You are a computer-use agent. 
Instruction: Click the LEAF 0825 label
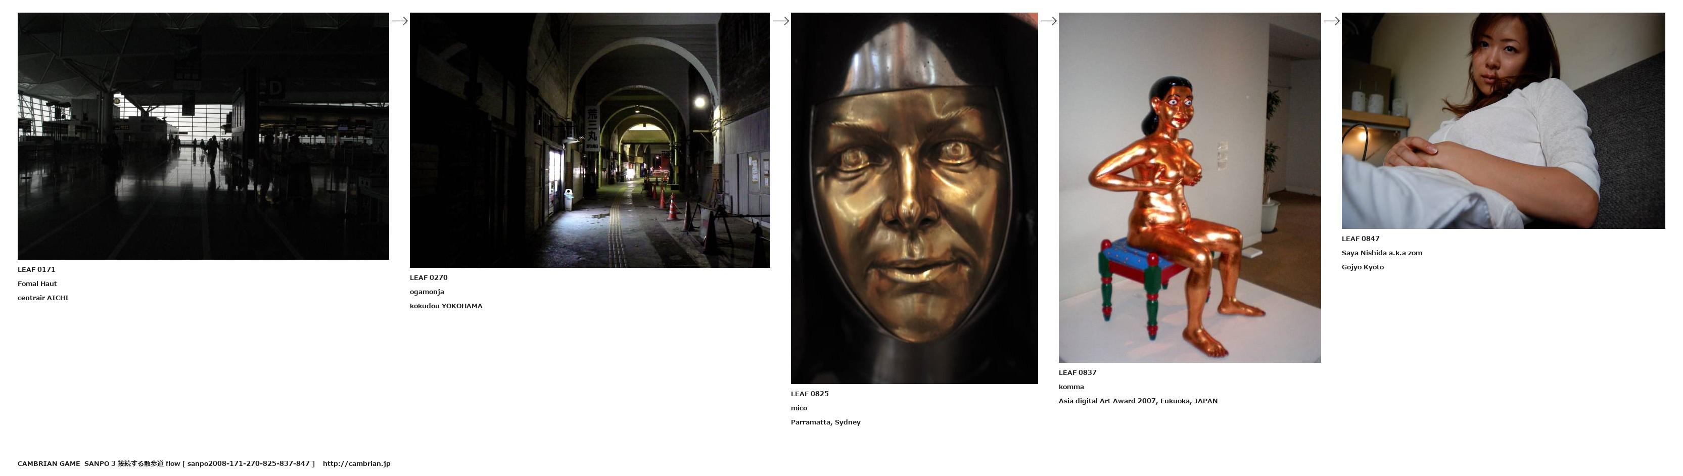tap(810, 394)
